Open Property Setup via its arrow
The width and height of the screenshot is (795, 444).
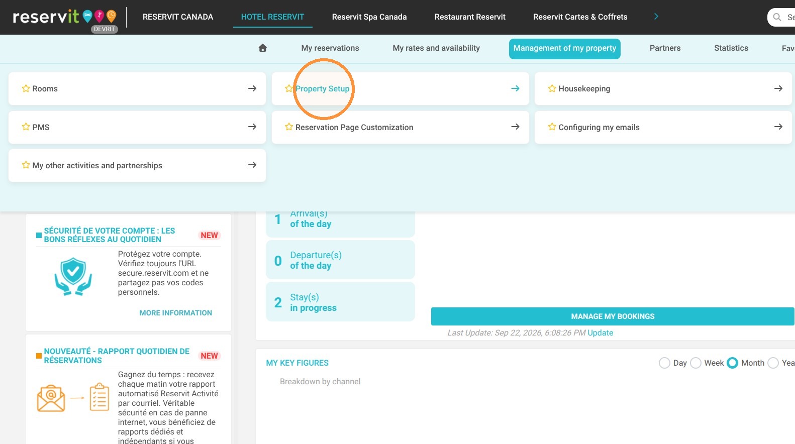(x=515, y=88)
